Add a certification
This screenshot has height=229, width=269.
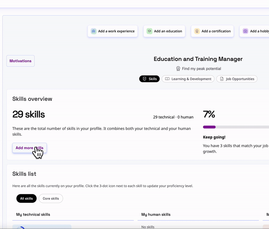213,31
